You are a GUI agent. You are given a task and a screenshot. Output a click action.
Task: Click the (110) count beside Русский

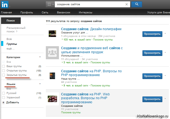39,93
